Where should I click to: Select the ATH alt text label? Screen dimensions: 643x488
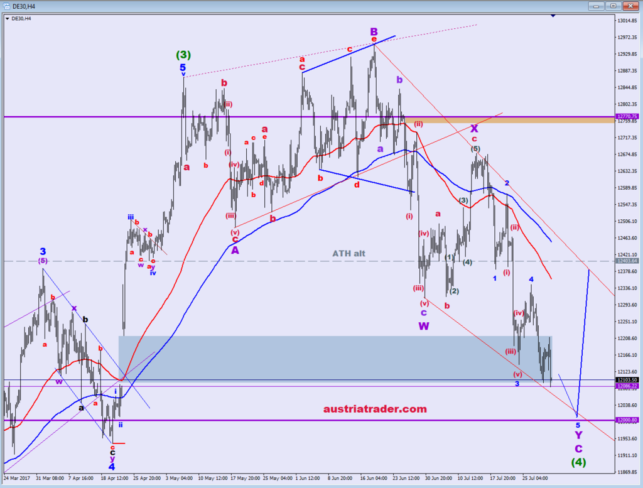click(x=349, y=254)
